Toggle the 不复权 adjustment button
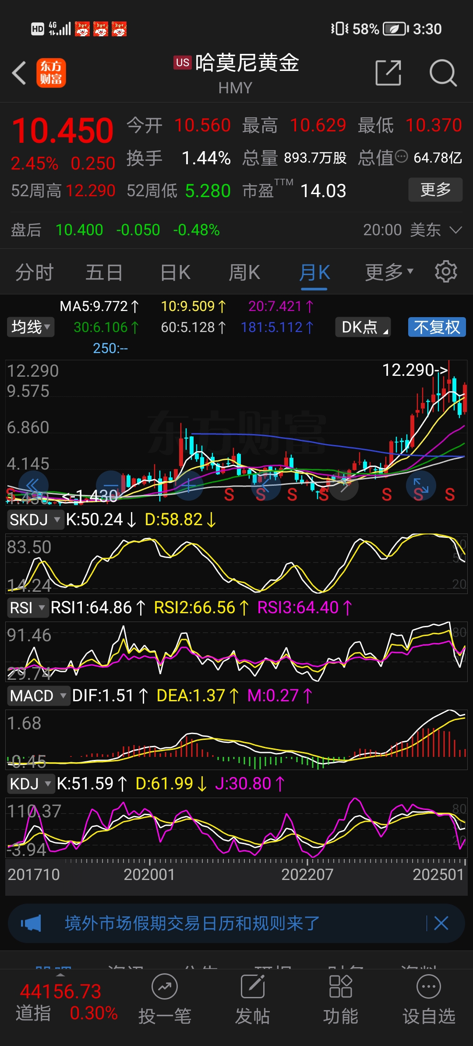The width and height of the screenshot is (473, 1046). (x=437, y=327)
